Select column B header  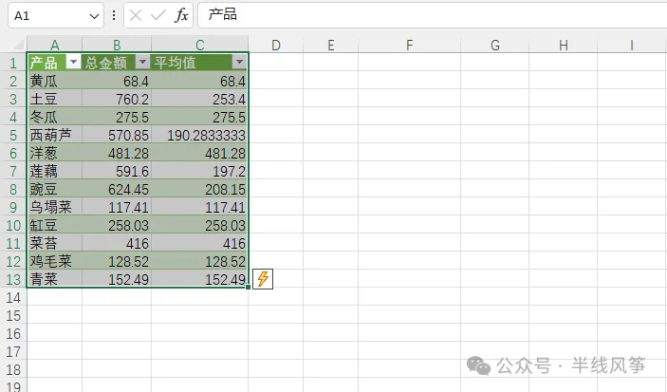click(117, 45)
